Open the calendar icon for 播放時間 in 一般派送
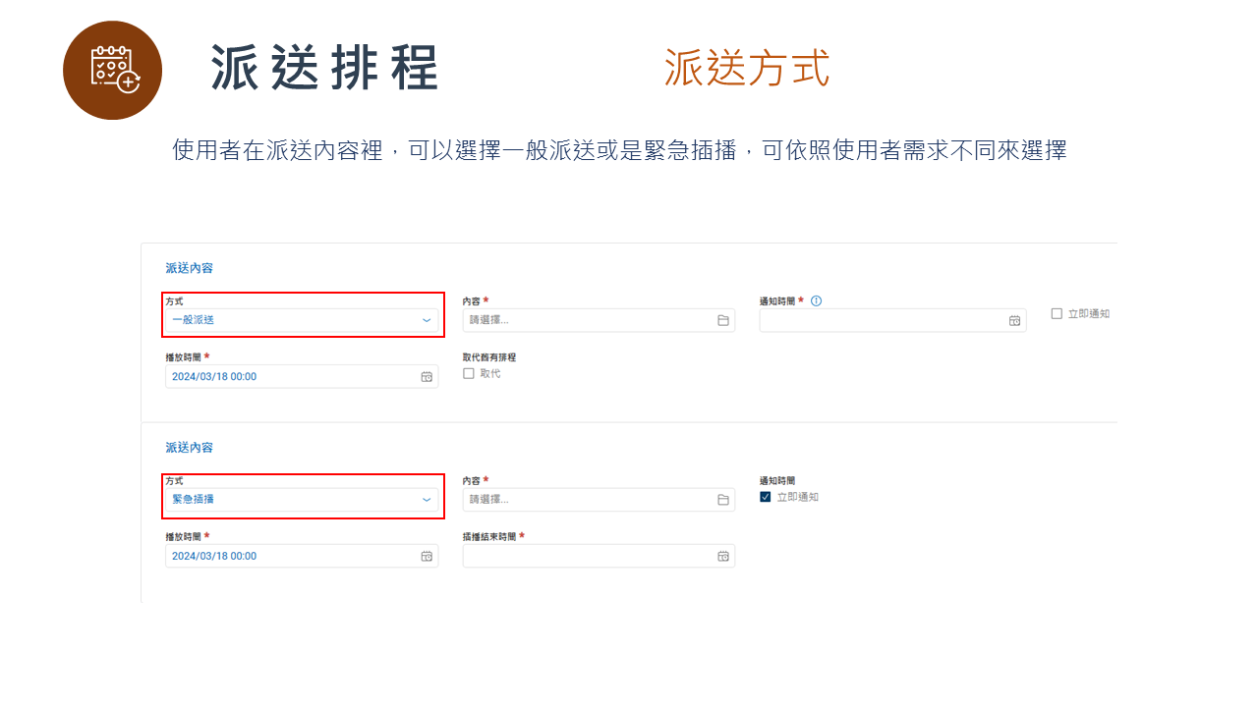Screen dimensions: 1258x707 pos(425,376)
